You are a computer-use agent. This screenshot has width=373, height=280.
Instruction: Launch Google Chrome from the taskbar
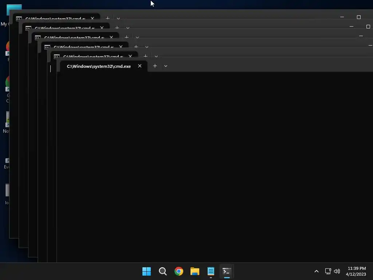[x=178, y=271]
